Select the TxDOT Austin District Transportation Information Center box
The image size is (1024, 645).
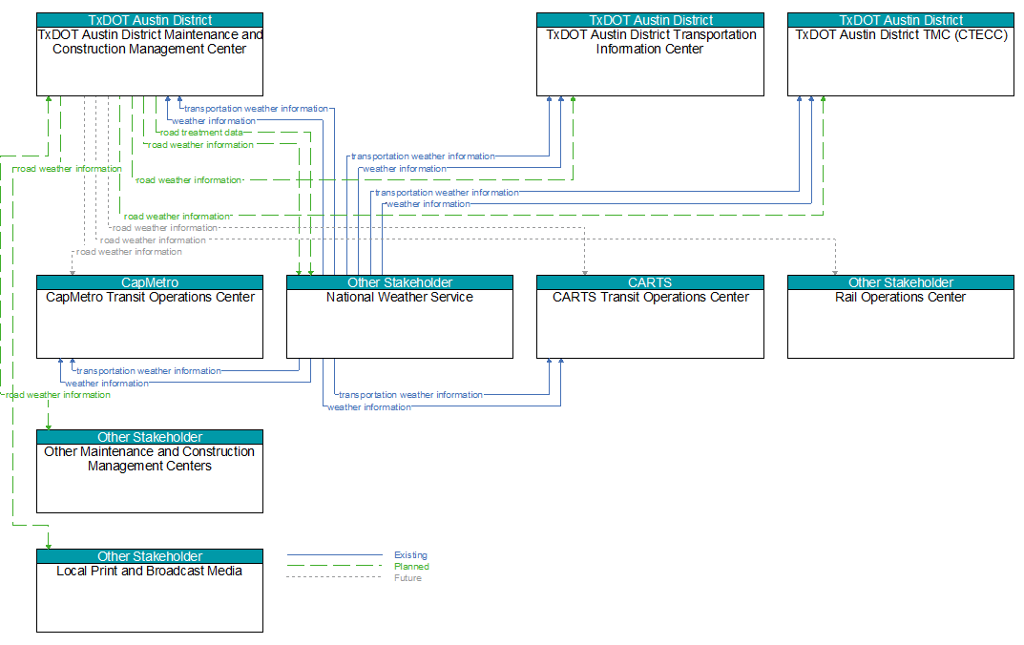pos(650,54)
